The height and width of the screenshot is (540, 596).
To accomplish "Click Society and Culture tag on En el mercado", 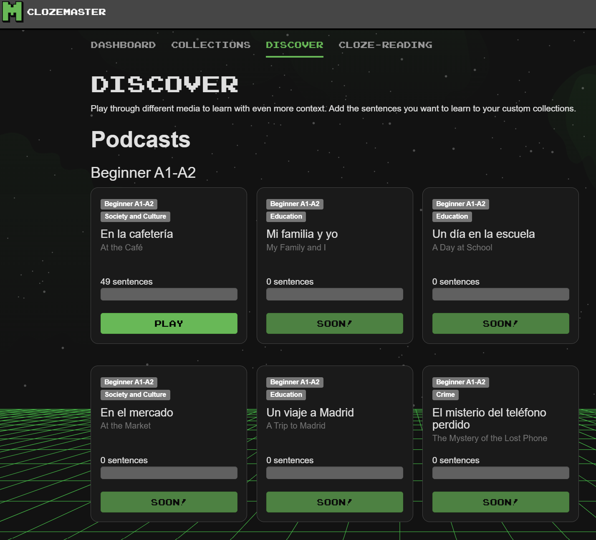I will 135,395.
